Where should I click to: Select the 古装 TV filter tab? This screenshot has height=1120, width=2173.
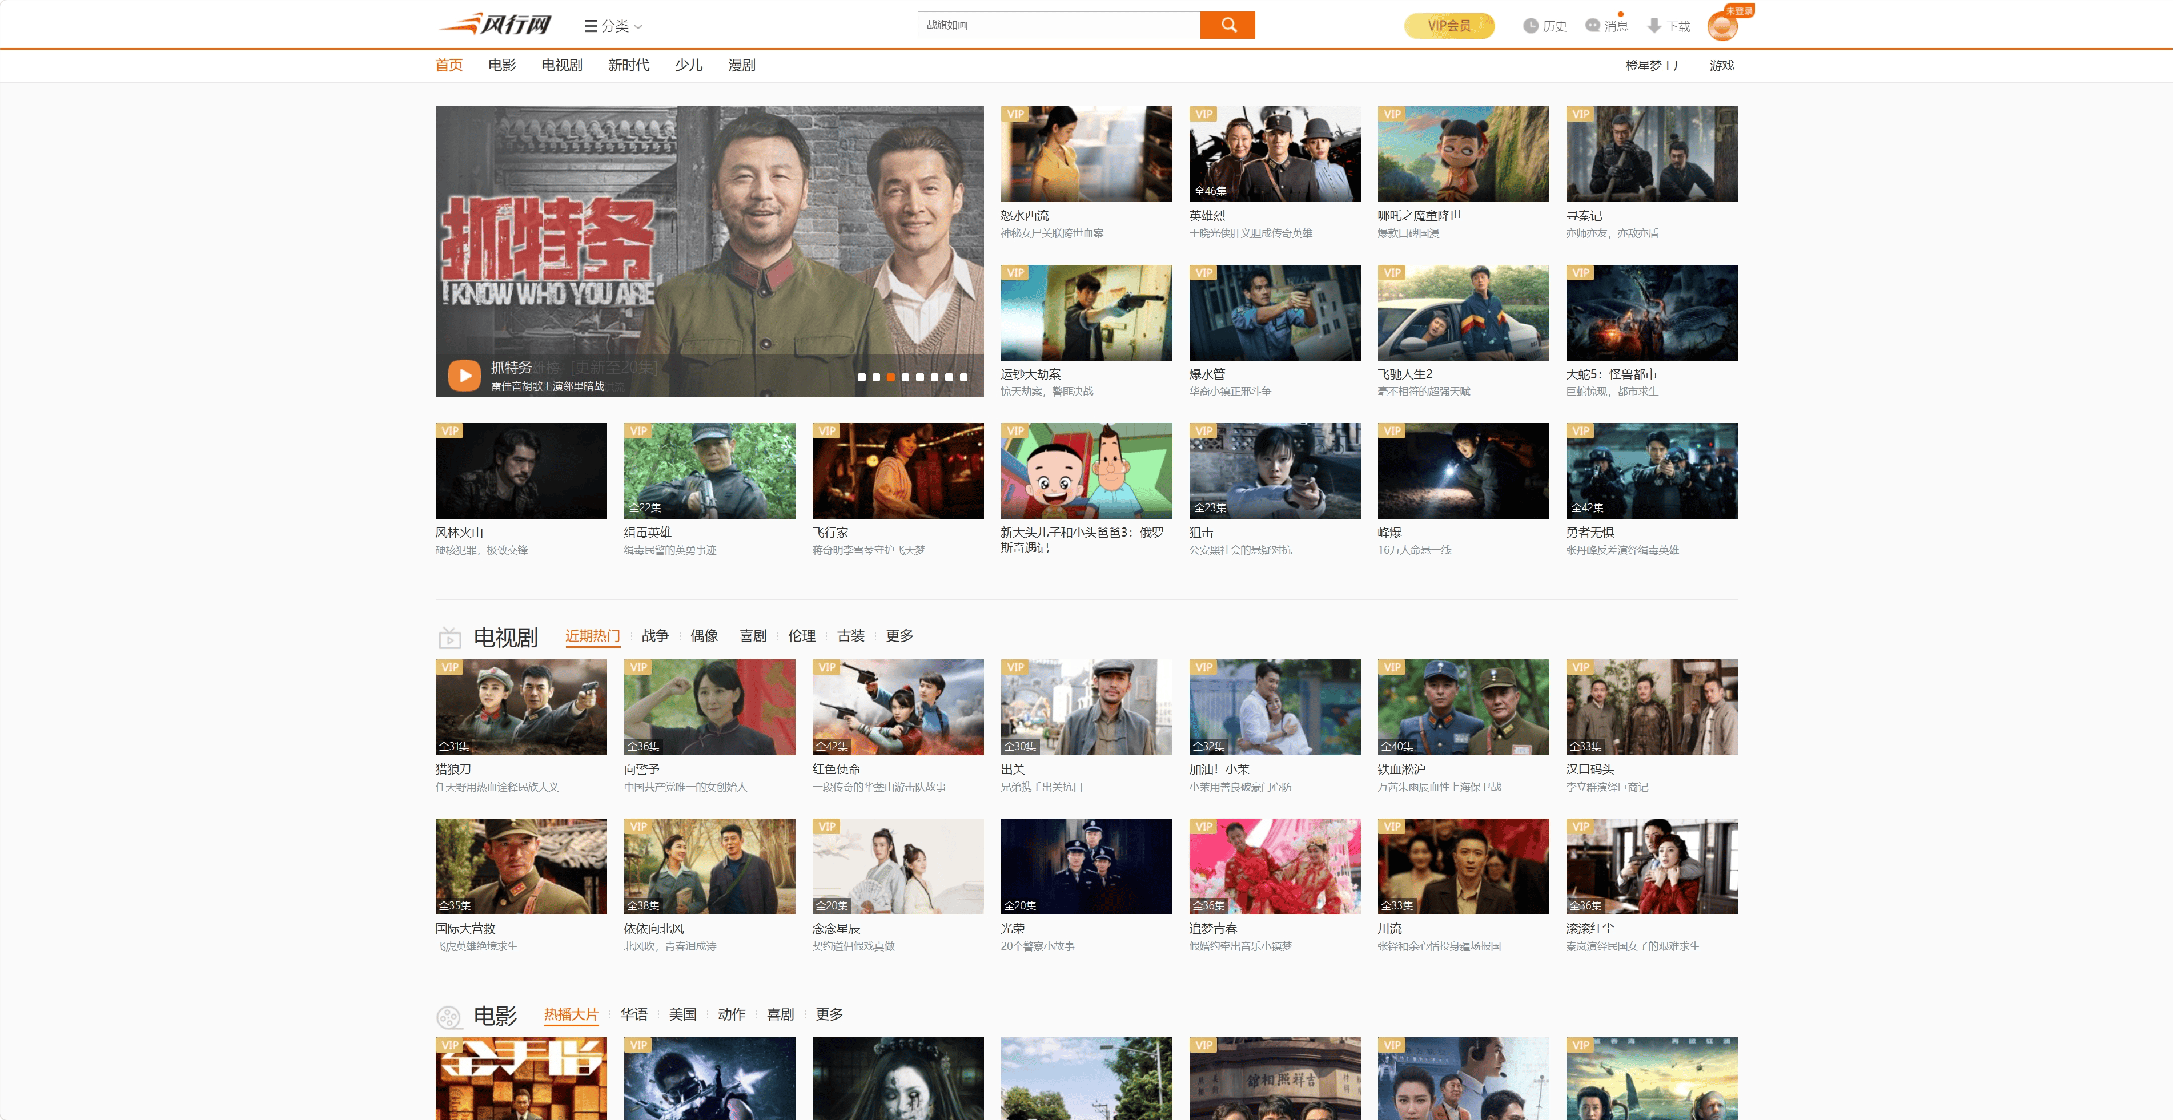[x=850, y=636]
